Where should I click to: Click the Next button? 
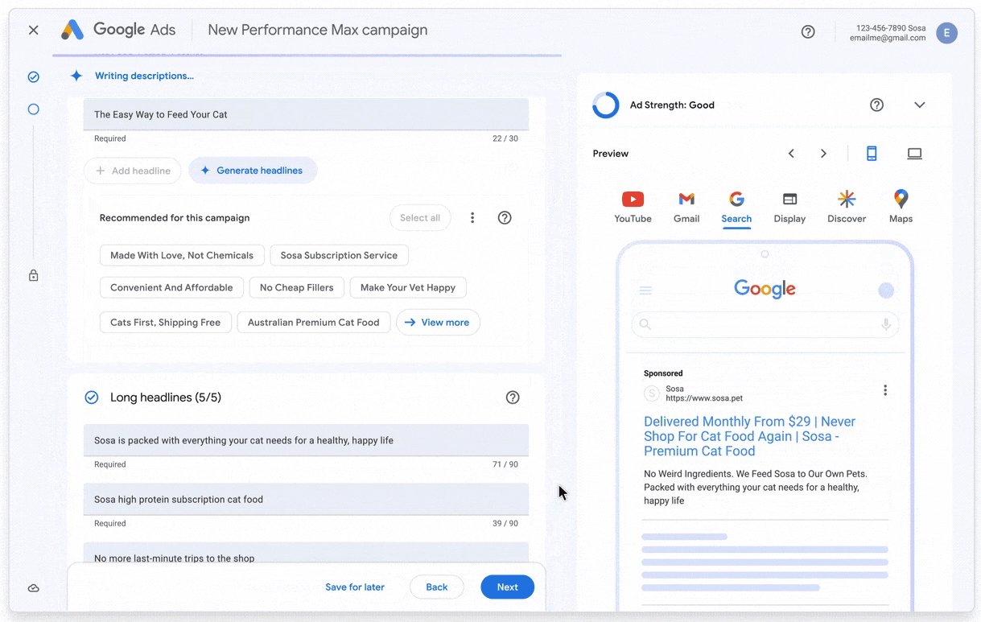508,587
